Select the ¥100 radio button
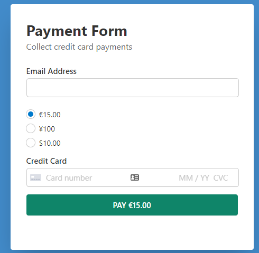This screenshot has width=259, height=253. [x=31, y=128]
